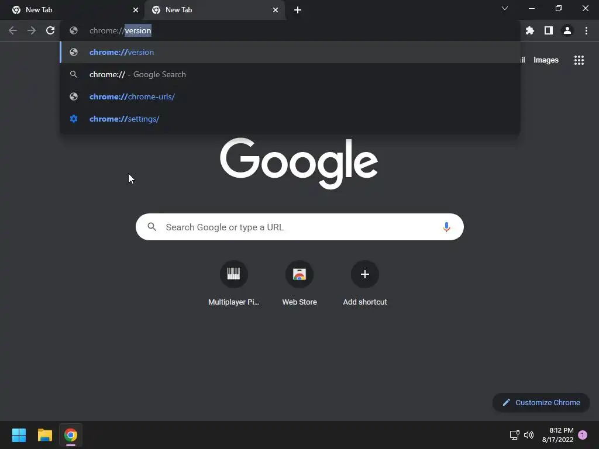Launch File Explorer from the taskbar
This screenshot has height=449, width=599.
click(44, 435)
